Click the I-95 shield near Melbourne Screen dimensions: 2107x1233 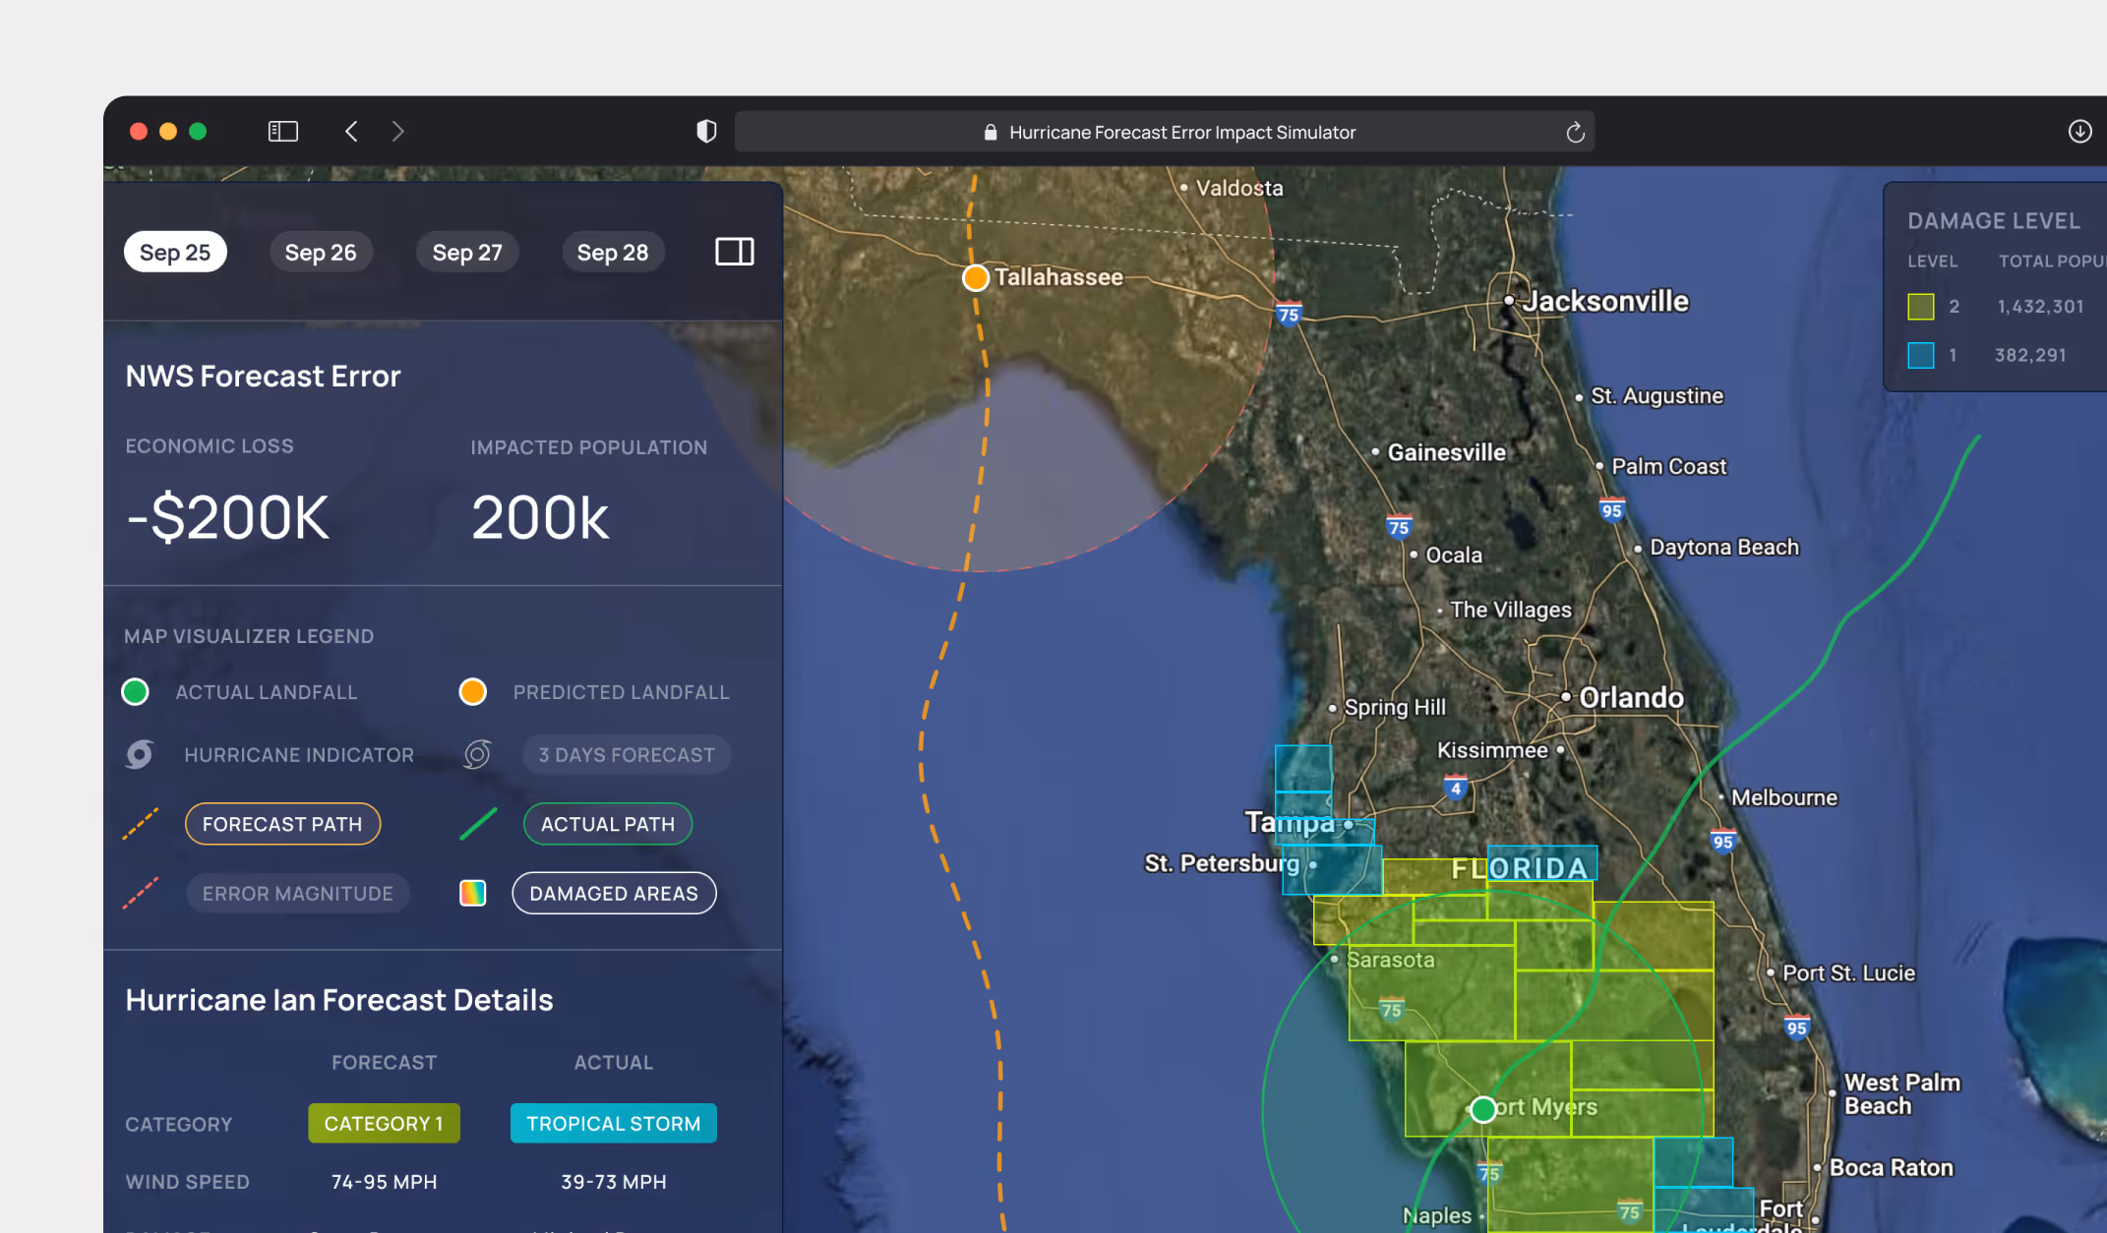pyautogui.click(x=1722, y=841)
